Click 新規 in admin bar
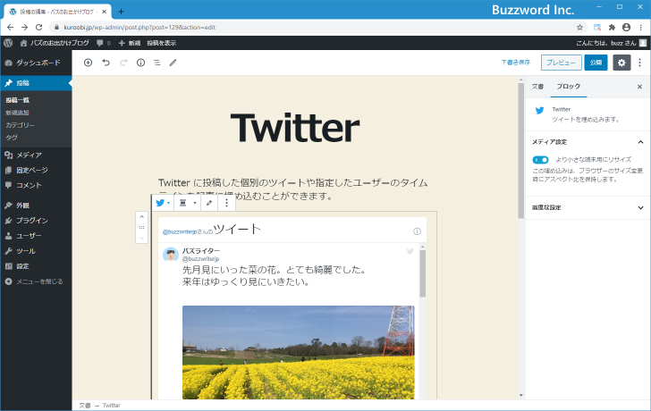This screenshot has height=411, width=651. coord(130,43)
